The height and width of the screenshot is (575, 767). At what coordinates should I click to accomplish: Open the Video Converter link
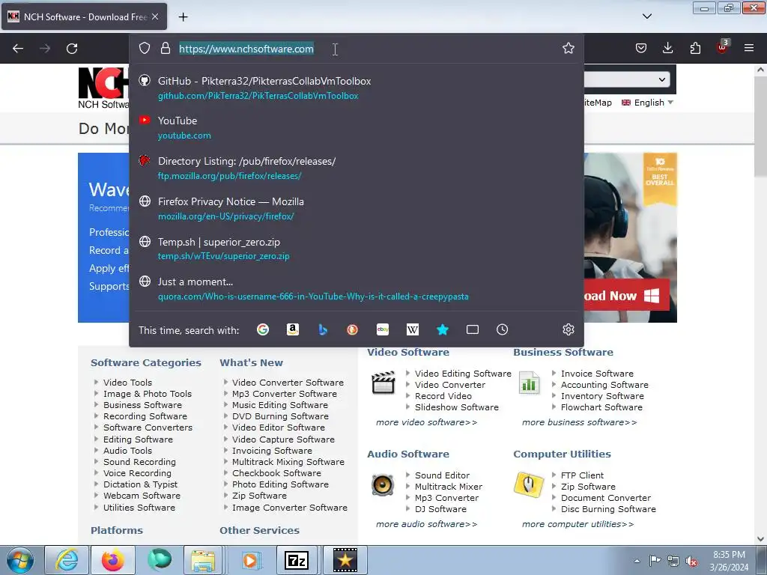point(450,385)
